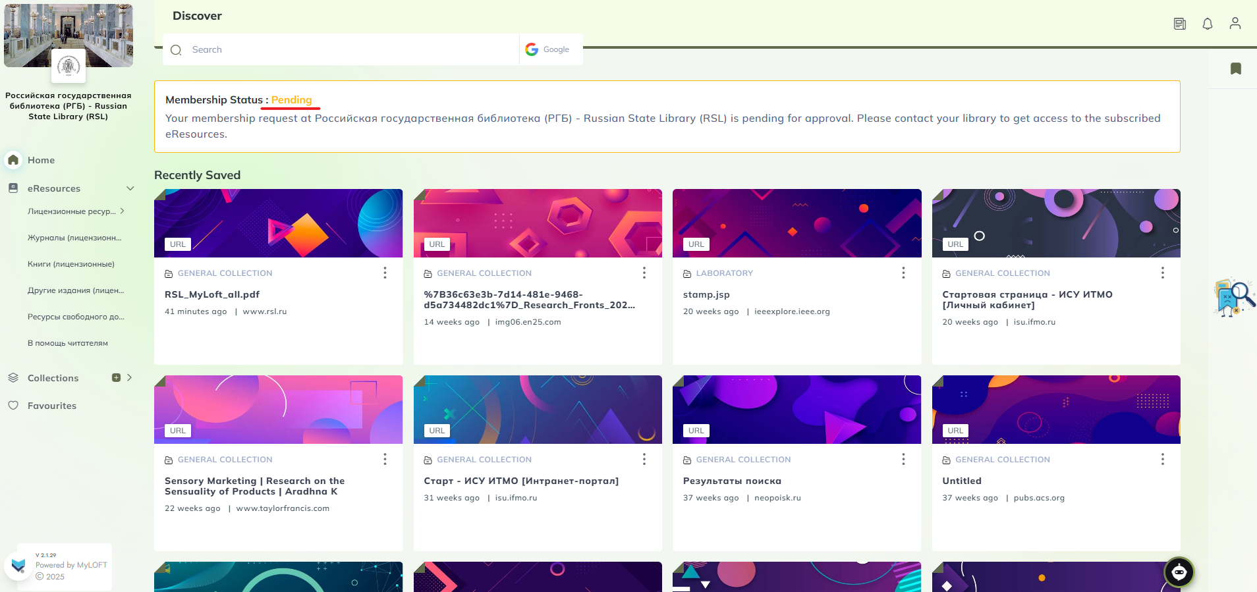Open notifications bell icon
Viewport: 1257px width, 592px height.
(1208, 24)
